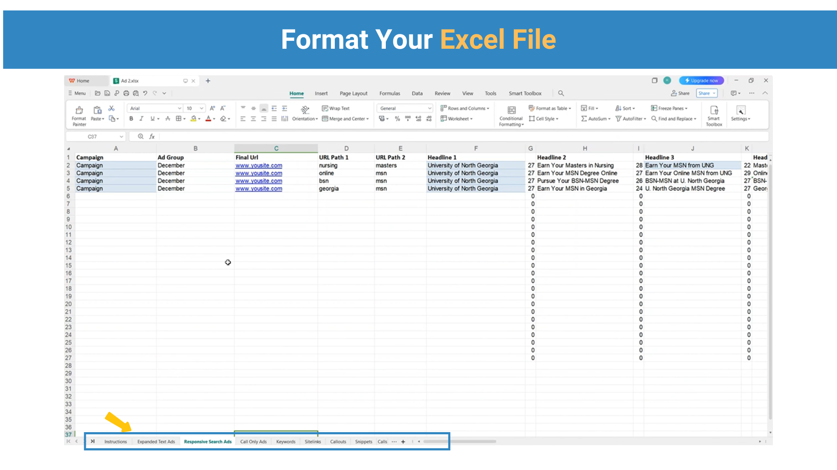Open the font name dropdown
The width and height of the screenshot is (837, 470).
(155, 108)
